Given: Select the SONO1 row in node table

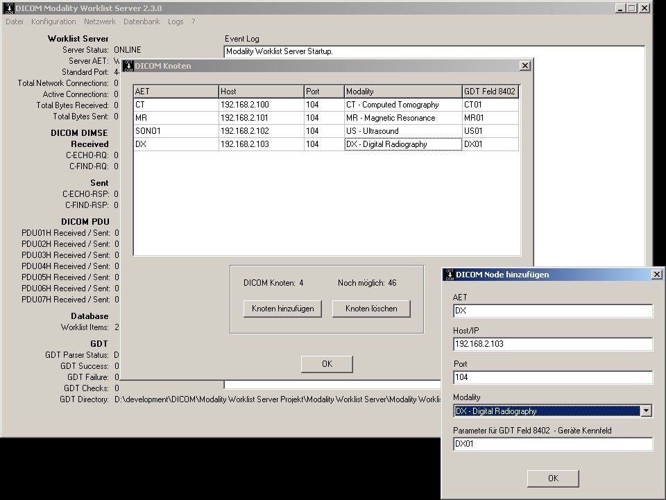Looking at the screenshot, I should (x=176, y=131).
